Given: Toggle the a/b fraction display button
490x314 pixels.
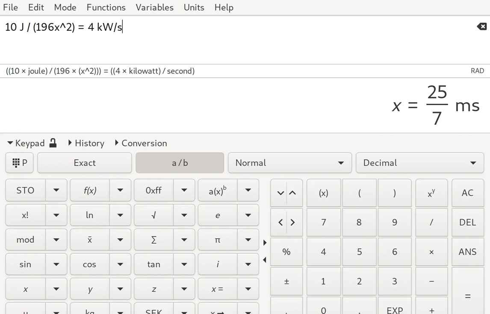Looking at the screenshot, I should pos(180,163).
